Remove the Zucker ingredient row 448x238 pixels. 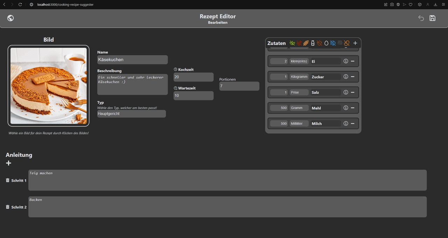[x=352, y=77]
